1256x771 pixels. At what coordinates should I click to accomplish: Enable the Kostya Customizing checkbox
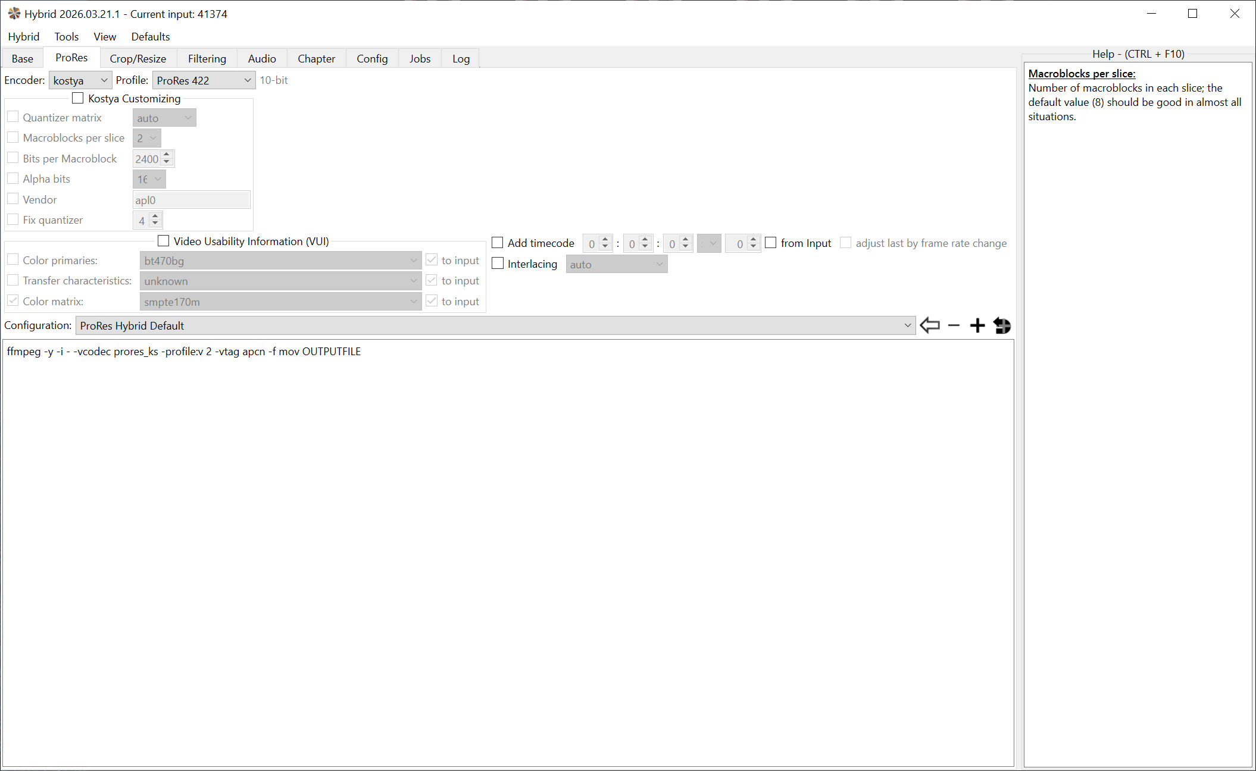[x=77, y=98]
